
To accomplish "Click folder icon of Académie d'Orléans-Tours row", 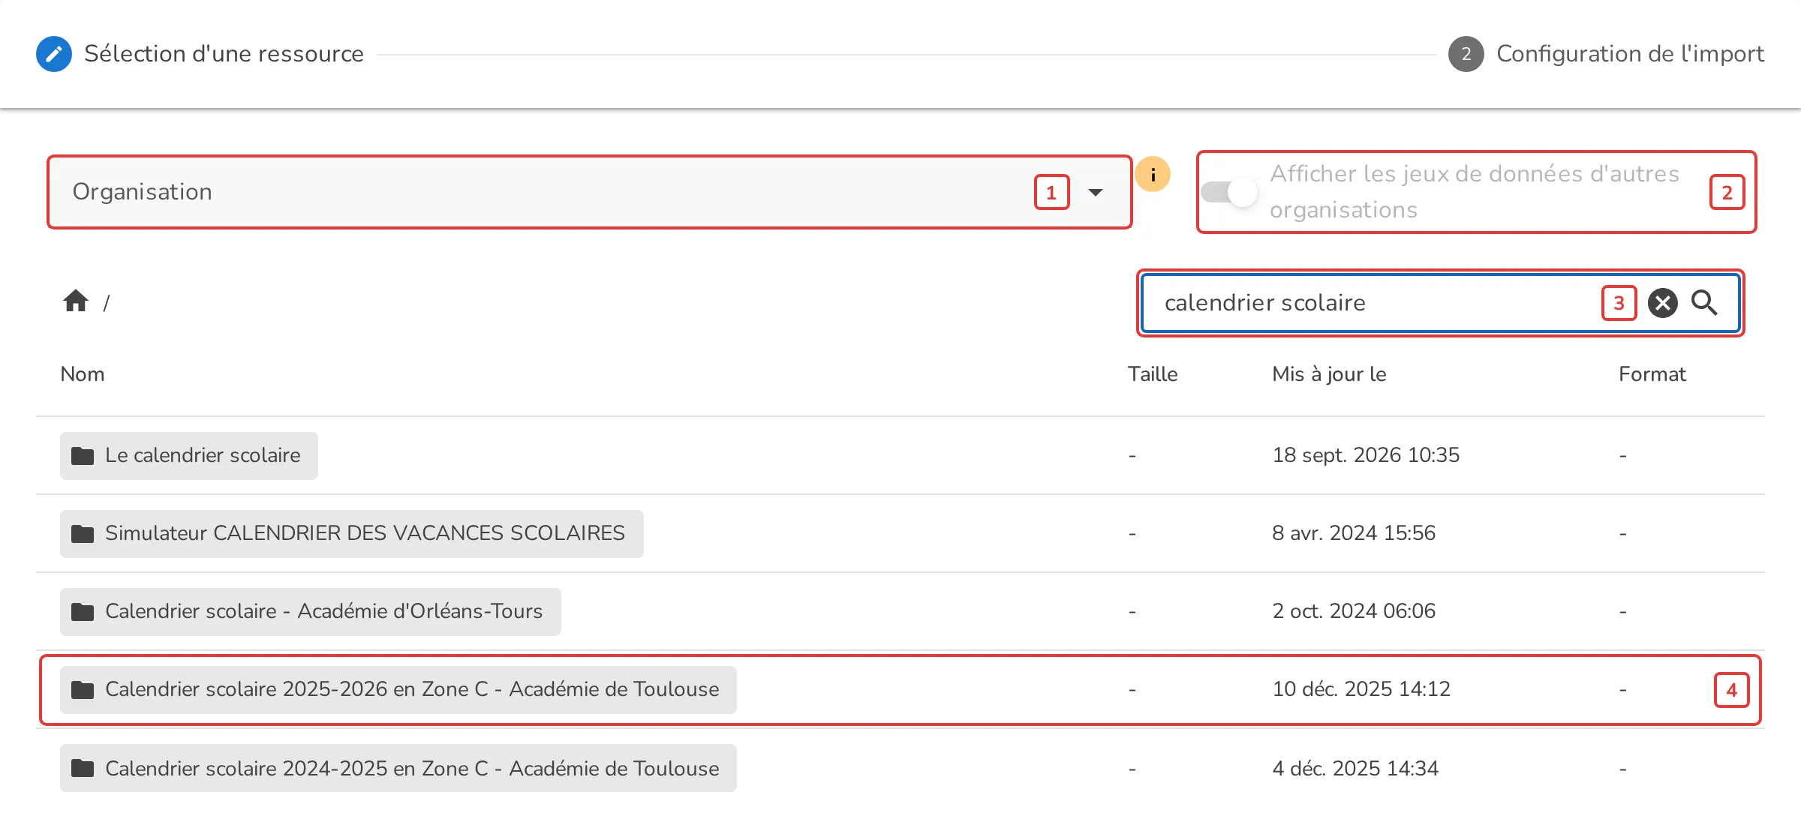I will 83,611.
